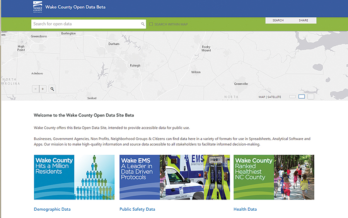Screen dimensions: 348x218
Task: Switch the basemap to MAP view
Action: 262,97
